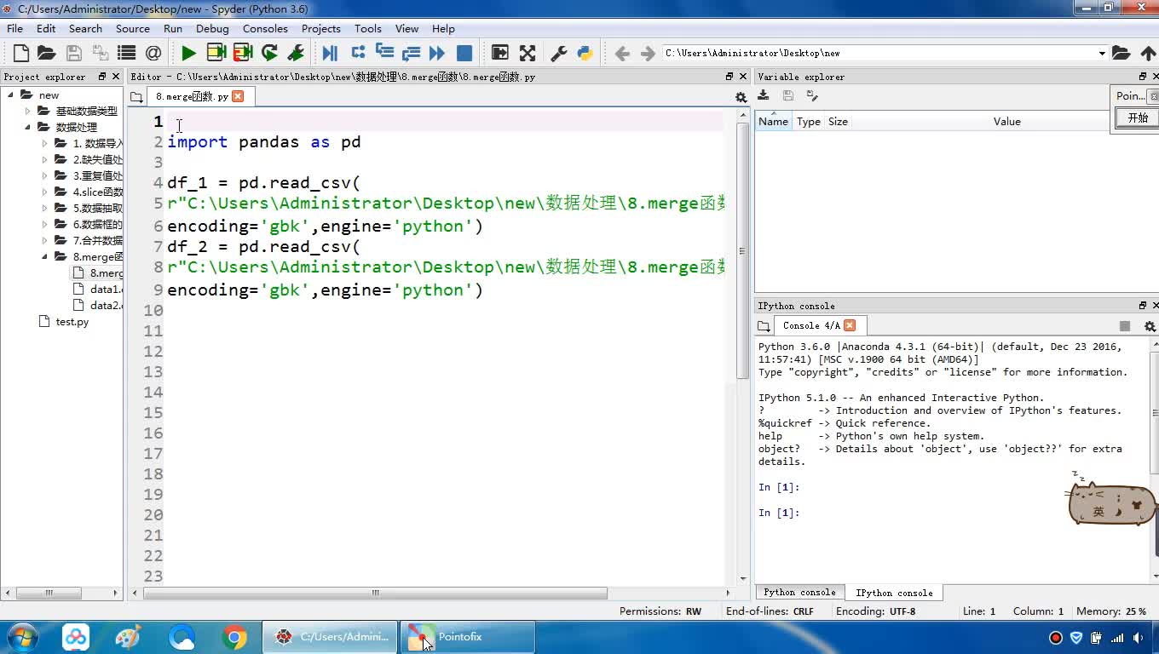The image size is (1159, 654).
Task: Collapse the 8.merge folder in Project explorer
Action: [44, 256]
